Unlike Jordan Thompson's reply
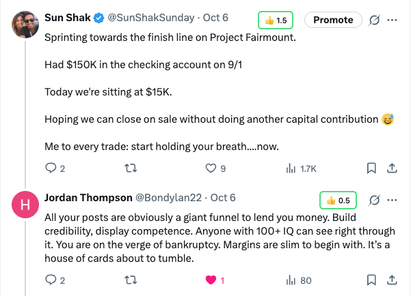The height and width of the screenshot is (296, 411). (211, 280)
